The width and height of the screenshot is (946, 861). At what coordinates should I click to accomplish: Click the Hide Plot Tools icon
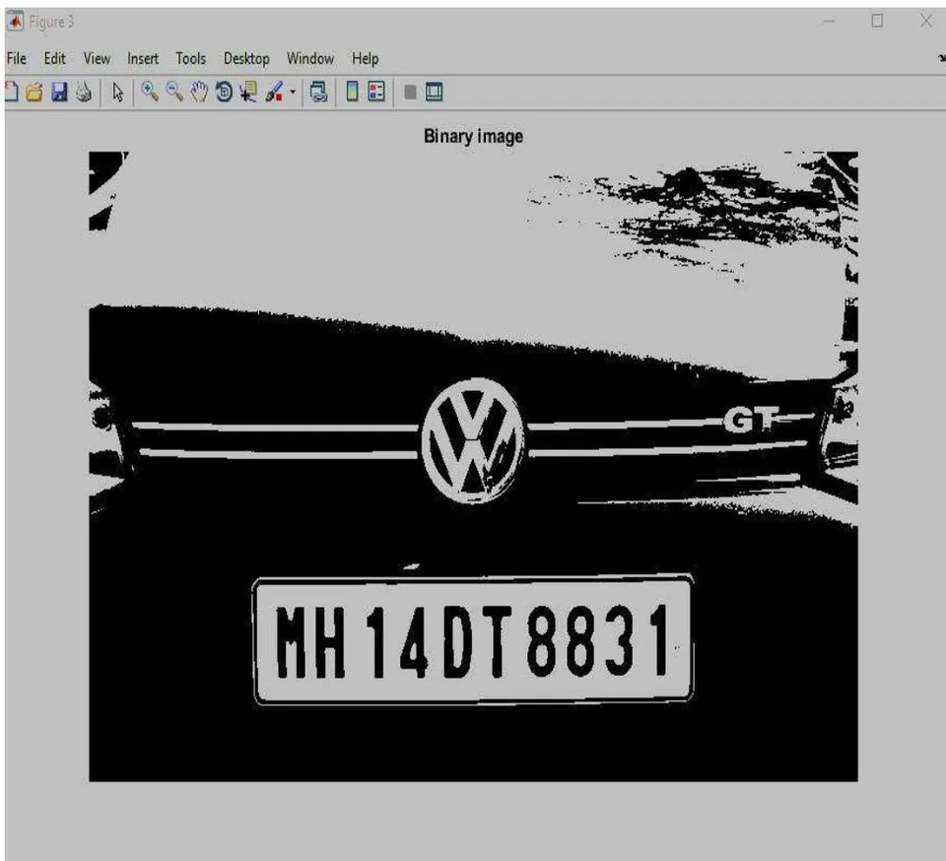(410, 93)
